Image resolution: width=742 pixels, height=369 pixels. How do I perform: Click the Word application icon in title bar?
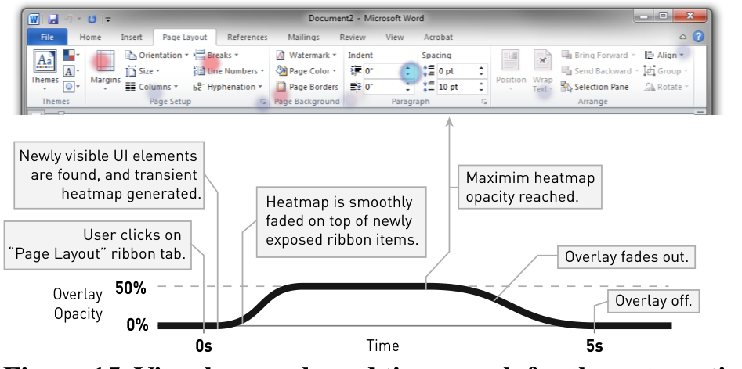(34, 19)
